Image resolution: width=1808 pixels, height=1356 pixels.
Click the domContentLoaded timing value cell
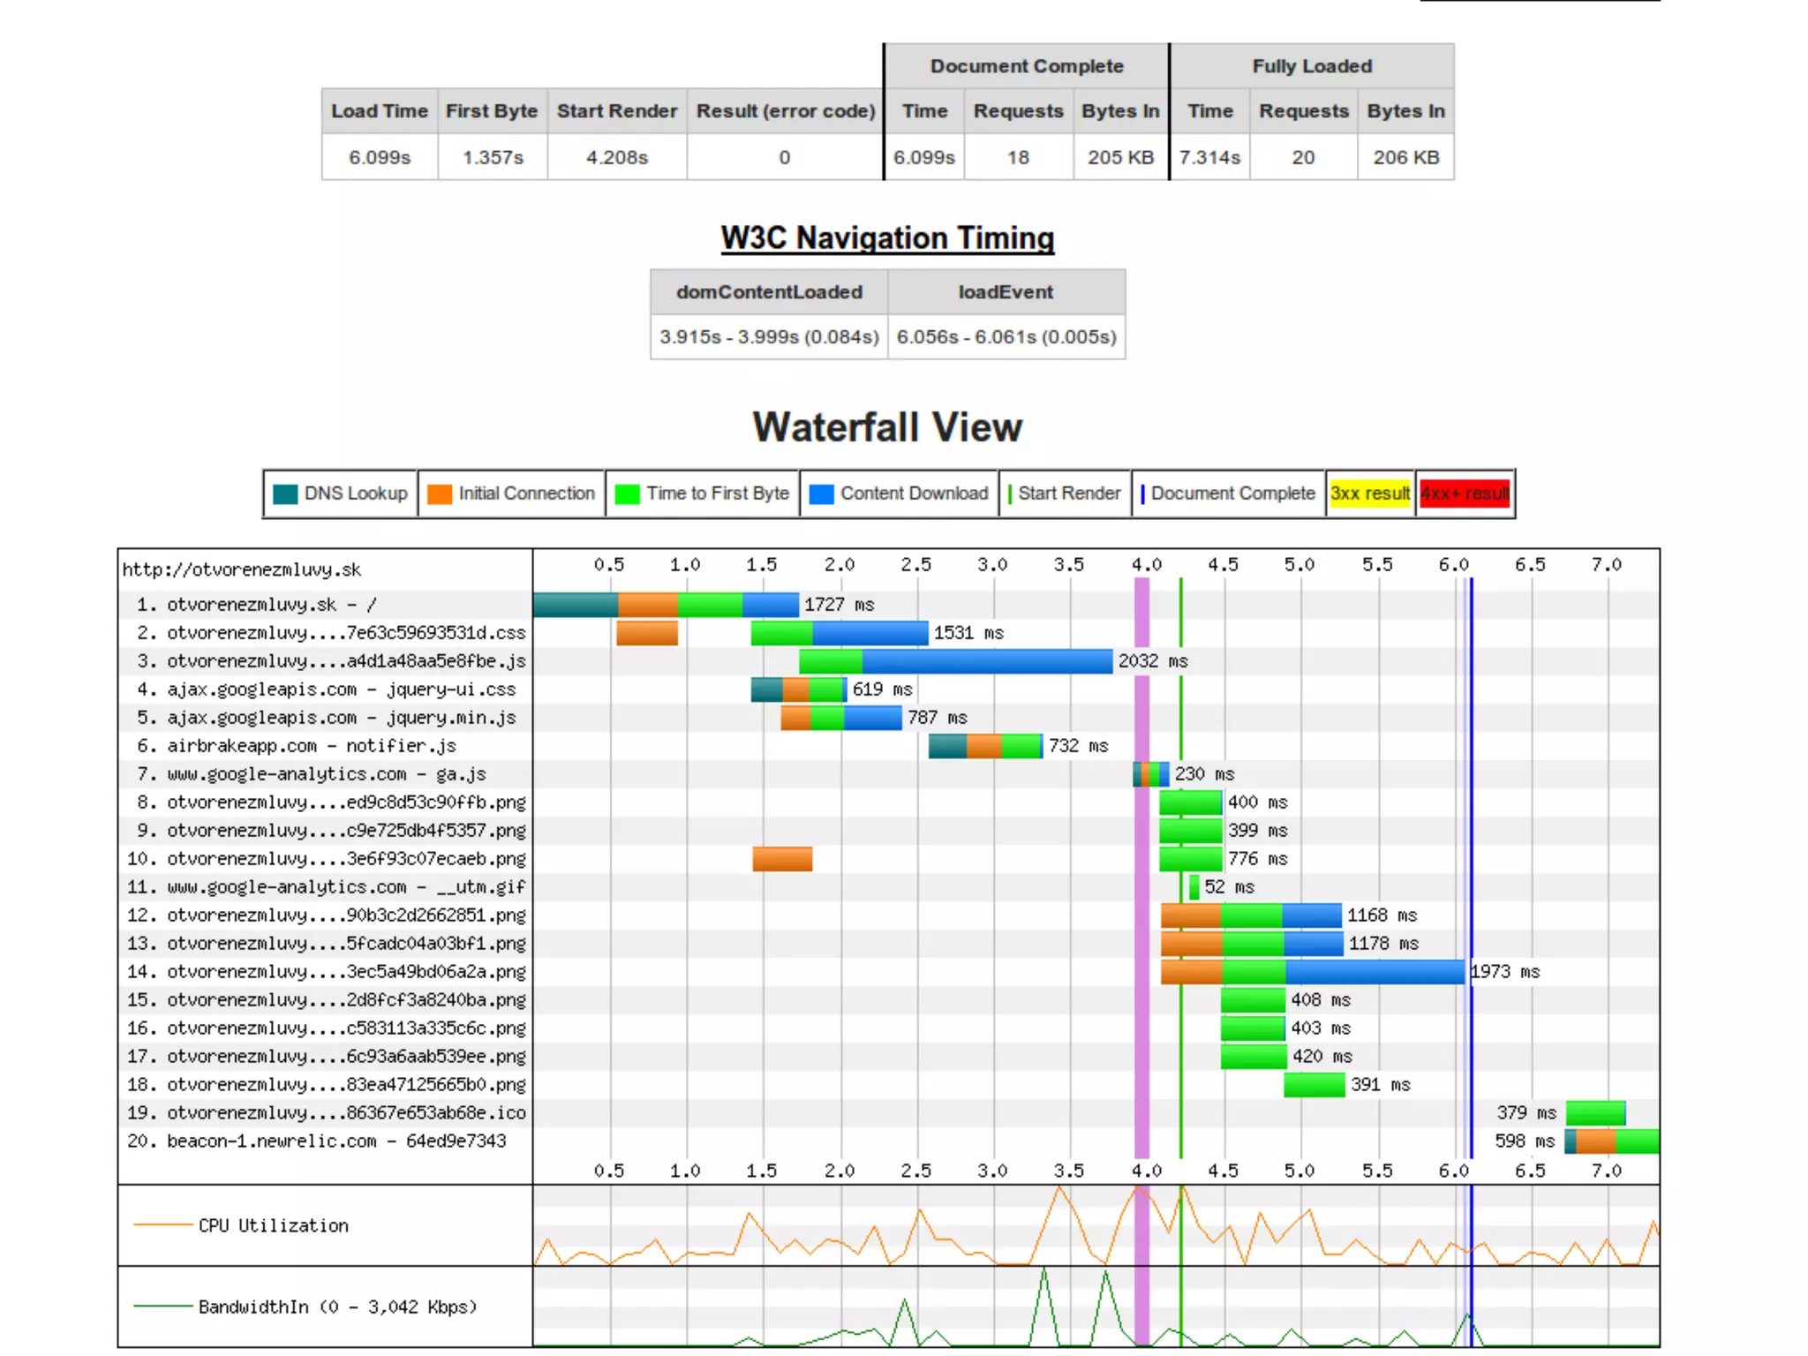(x=769, y=337)
